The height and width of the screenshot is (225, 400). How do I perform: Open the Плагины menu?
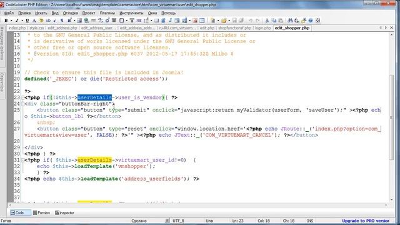coord(107,12)
